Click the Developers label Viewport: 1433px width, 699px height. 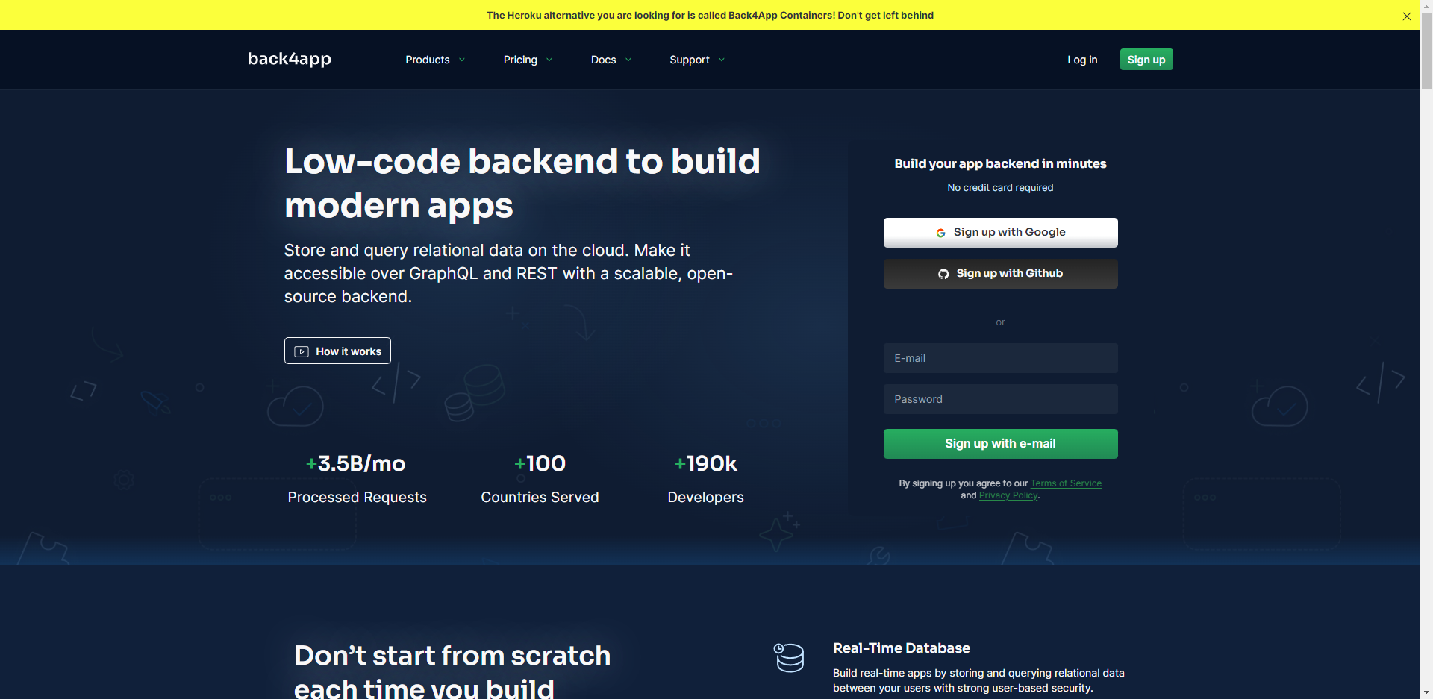pyautogui.click(x=705, y=497)
